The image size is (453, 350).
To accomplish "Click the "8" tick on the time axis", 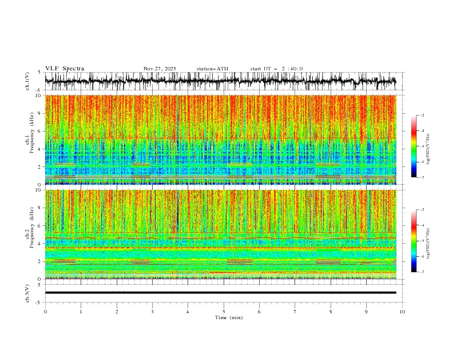I will 331,312.
